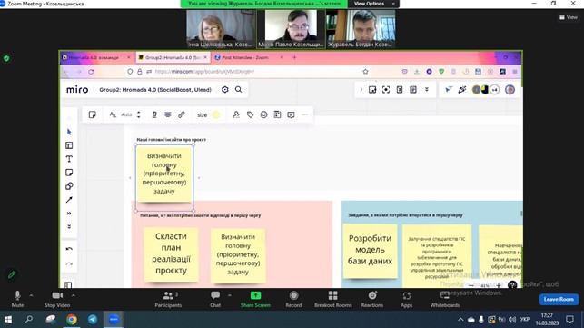Viewport: 584px width, 328px height.
Task: Open sticky note size option
Action: (x=202, y=115)
